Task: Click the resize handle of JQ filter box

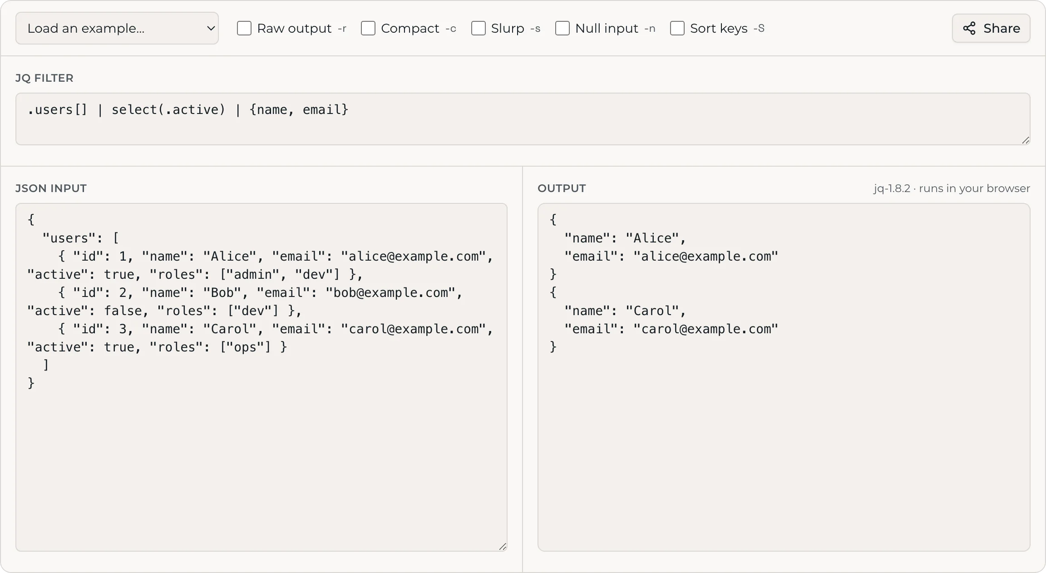Action: (x=1026, y=140)
